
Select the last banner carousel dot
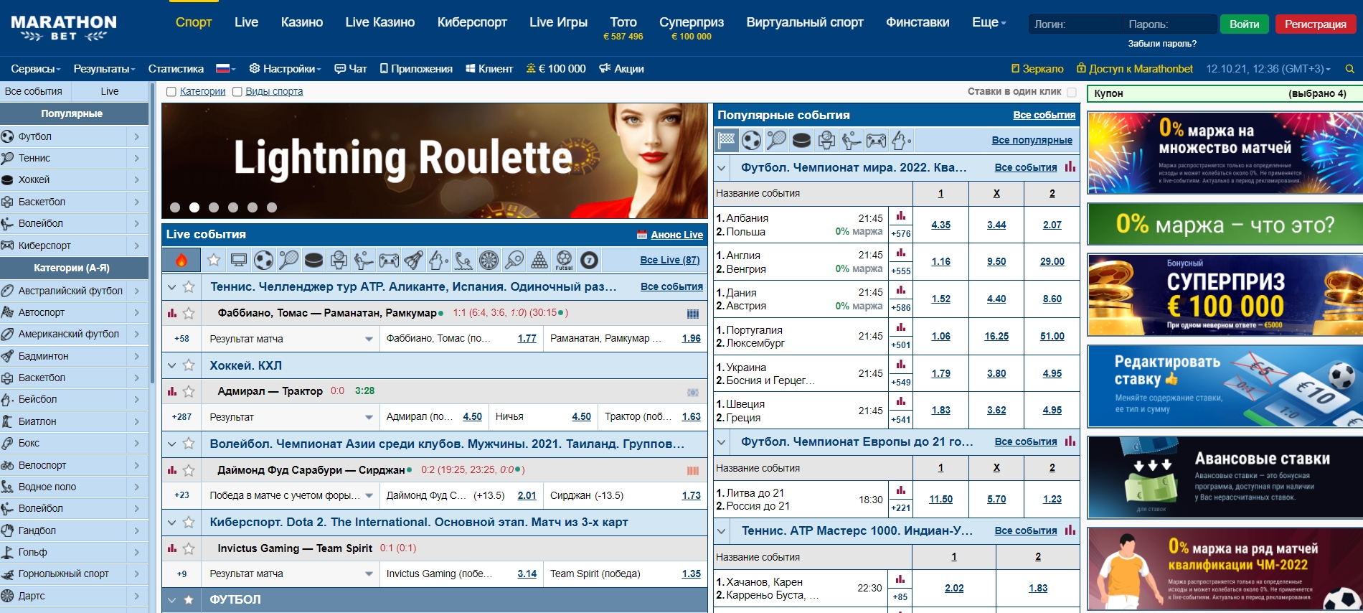[272, 207]
